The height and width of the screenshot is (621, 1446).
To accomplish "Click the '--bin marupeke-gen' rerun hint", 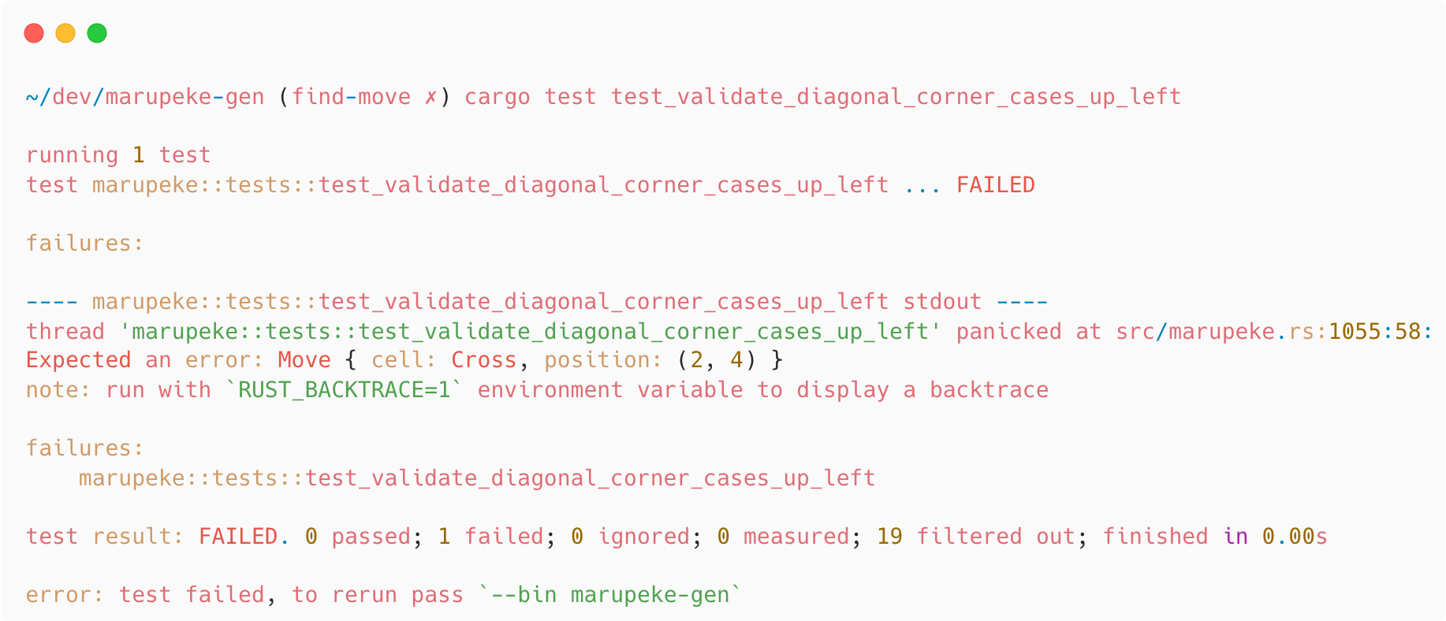I will click(x=610, y=595).
